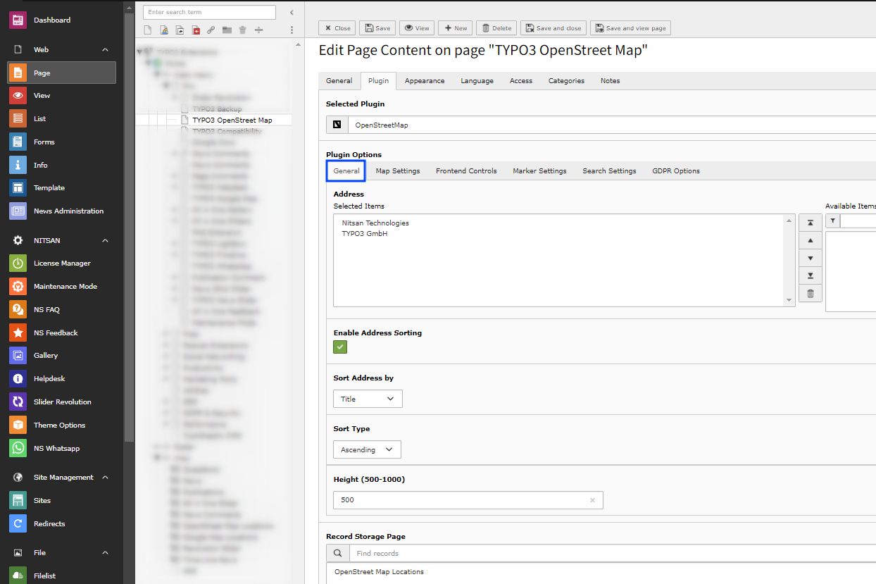Viewport: 876px width, 584px height.
Task: Open Sort Type dropdown
Action: [x=367, y=449]
